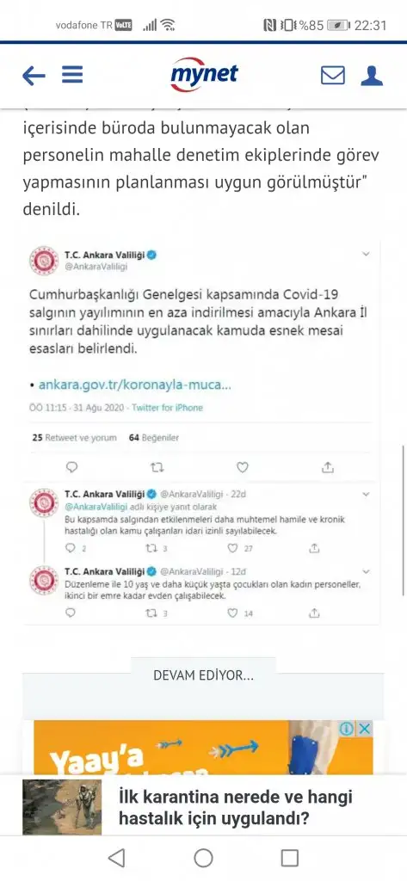Like the main Ankara Valiliği tweet

pos(243,467)
